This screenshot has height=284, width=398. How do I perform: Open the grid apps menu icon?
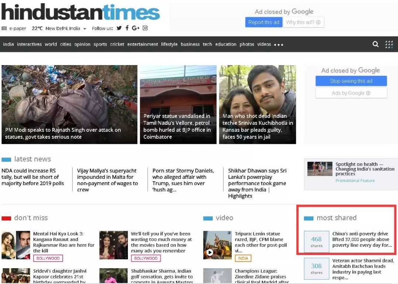389,45
